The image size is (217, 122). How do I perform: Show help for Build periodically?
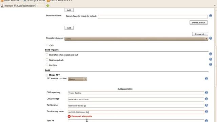(x=211, y=59)
